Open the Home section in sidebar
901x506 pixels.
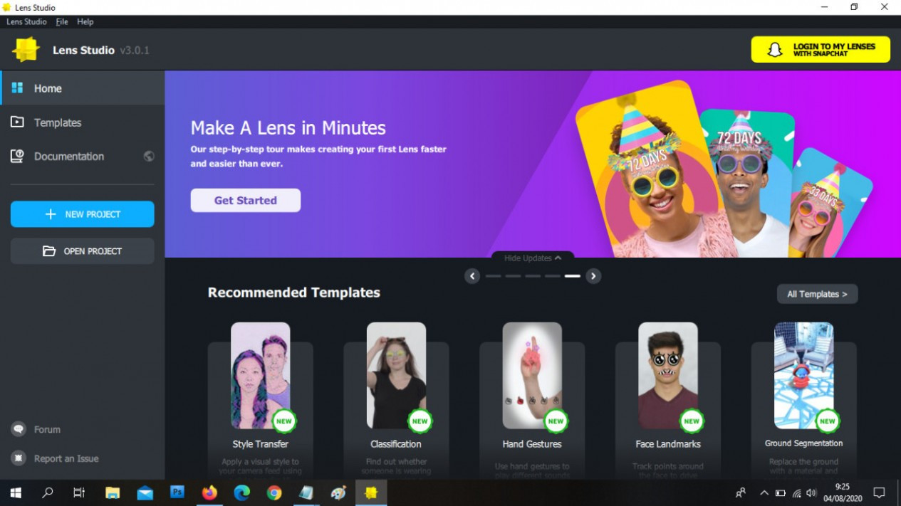click(x=83, y=88)
